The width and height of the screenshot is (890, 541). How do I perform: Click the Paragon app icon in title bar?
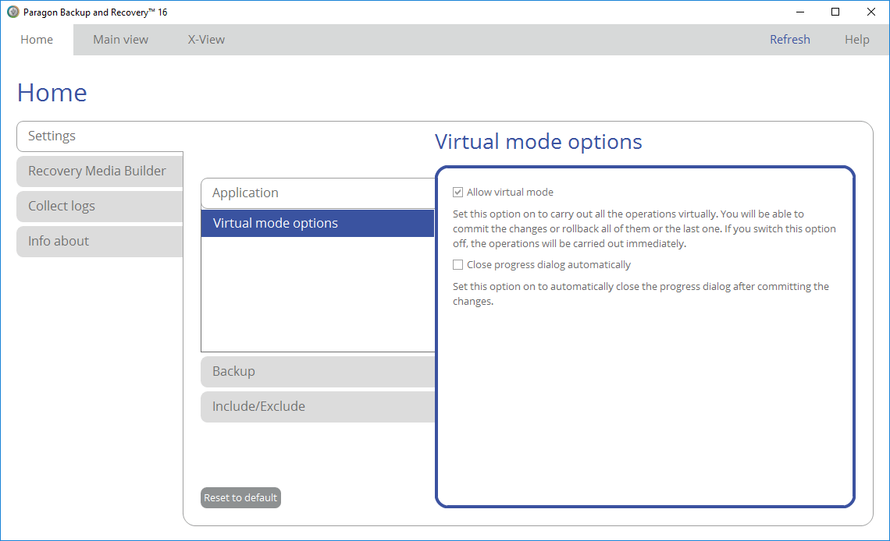[x=13, y=12]
